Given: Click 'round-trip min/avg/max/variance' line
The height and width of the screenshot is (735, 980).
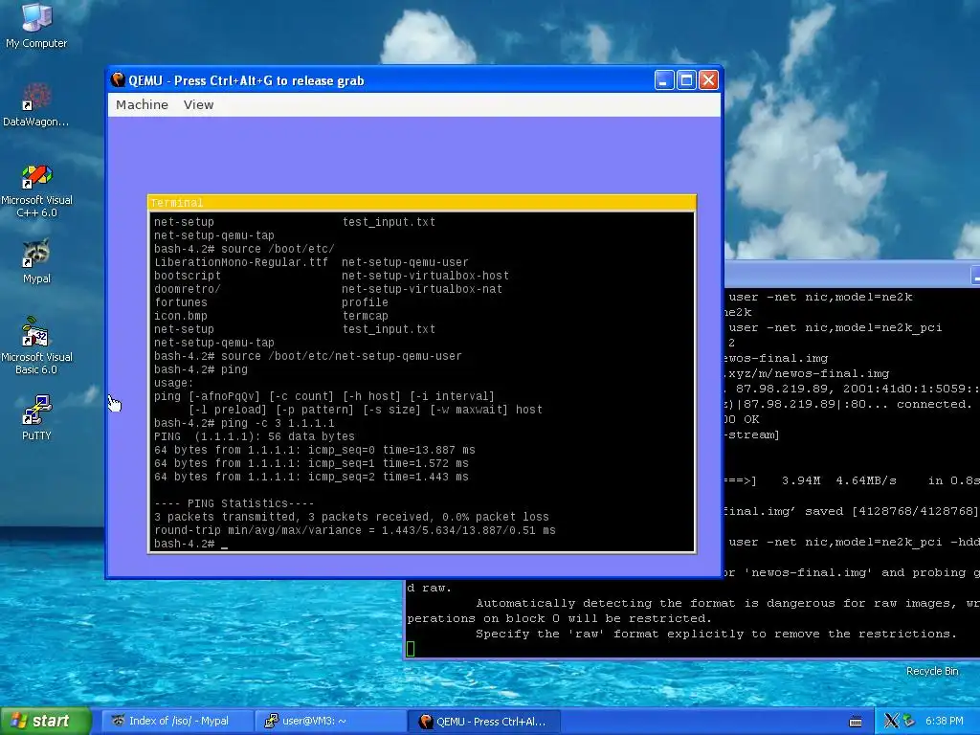Looking at the screenshot, I should [x=354, y=530].
